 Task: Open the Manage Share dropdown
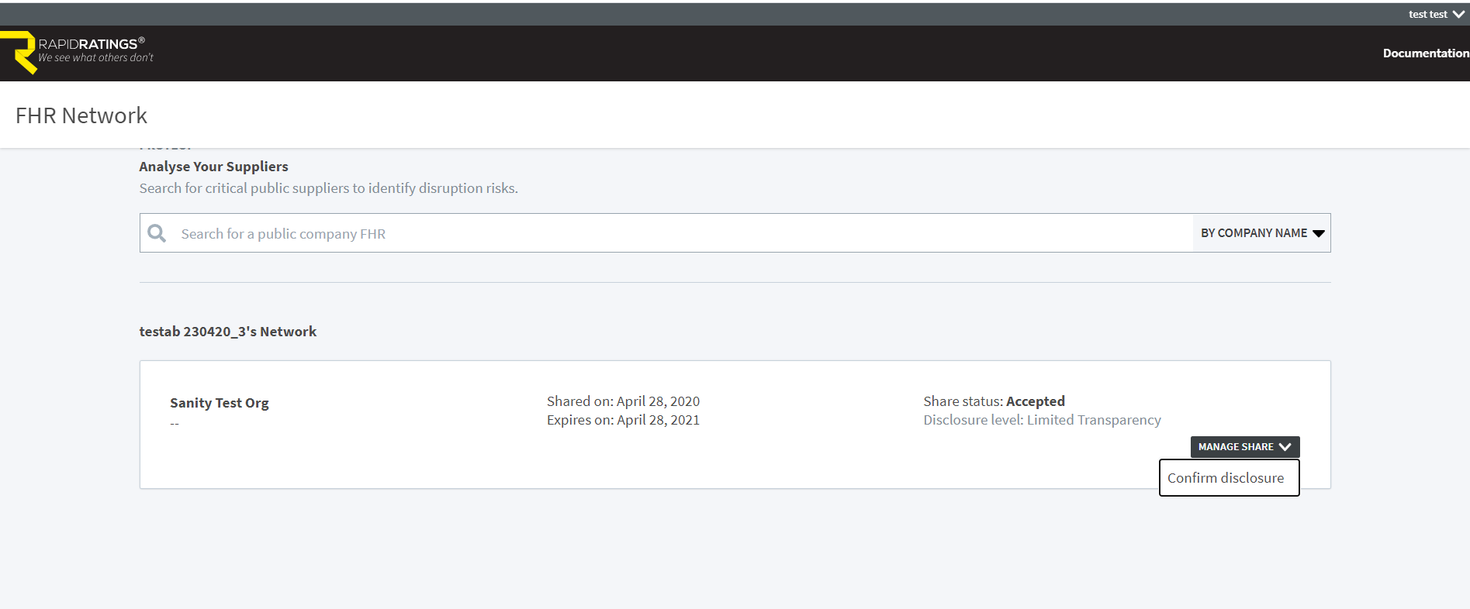click(1244, 447)
